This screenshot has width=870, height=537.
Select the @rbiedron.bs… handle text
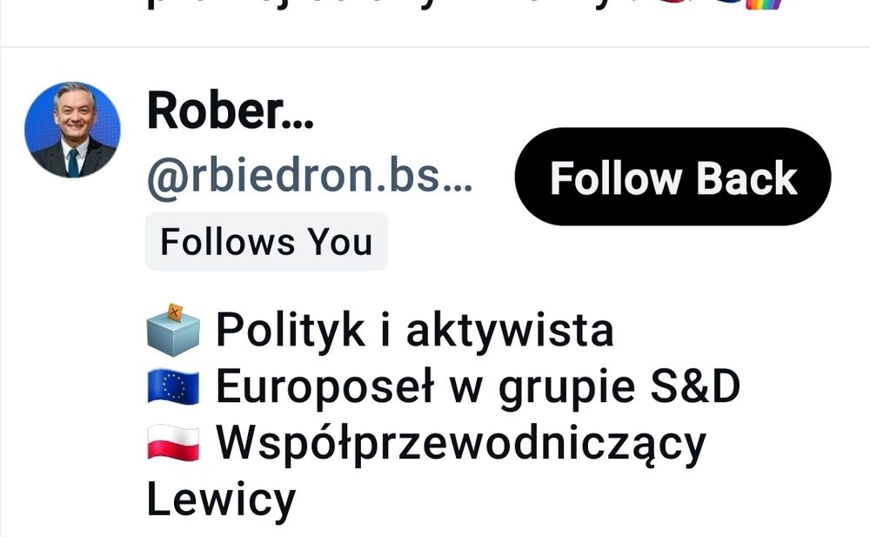[309, 177]
